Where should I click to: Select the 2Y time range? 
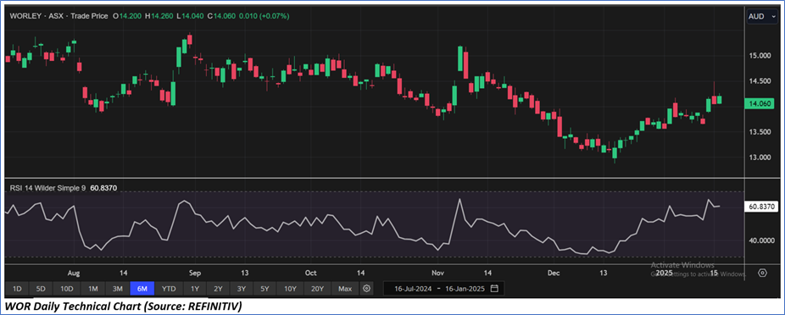[x=218, y=289]
